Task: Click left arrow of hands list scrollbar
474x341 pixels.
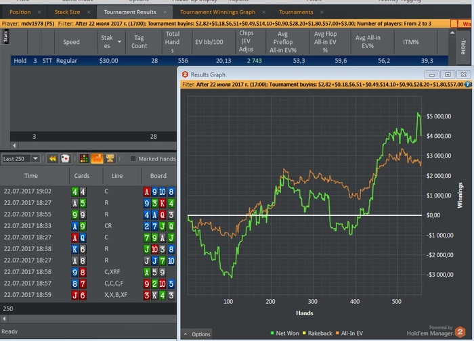Action: coord(4,319)
